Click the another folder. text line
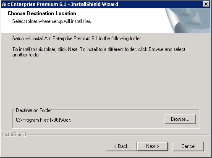 [26, 55]
